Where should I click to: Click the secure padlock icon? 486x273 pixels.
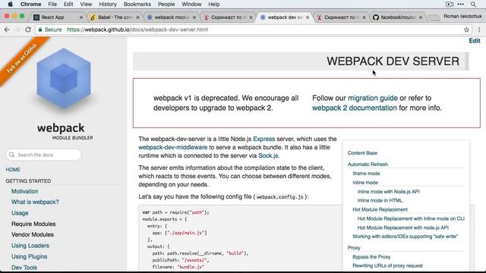[x=40, y=30]
